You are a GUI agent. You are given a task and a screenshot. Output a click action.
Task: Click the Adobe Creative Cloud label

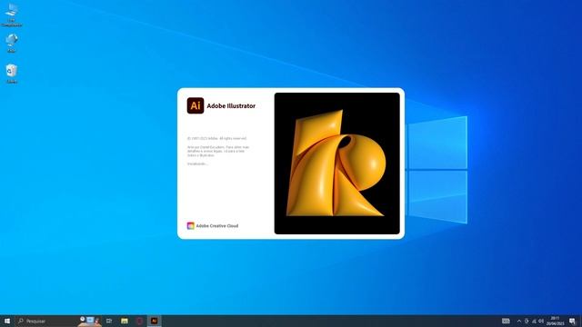pyautogui.click(x=217, y=226)
